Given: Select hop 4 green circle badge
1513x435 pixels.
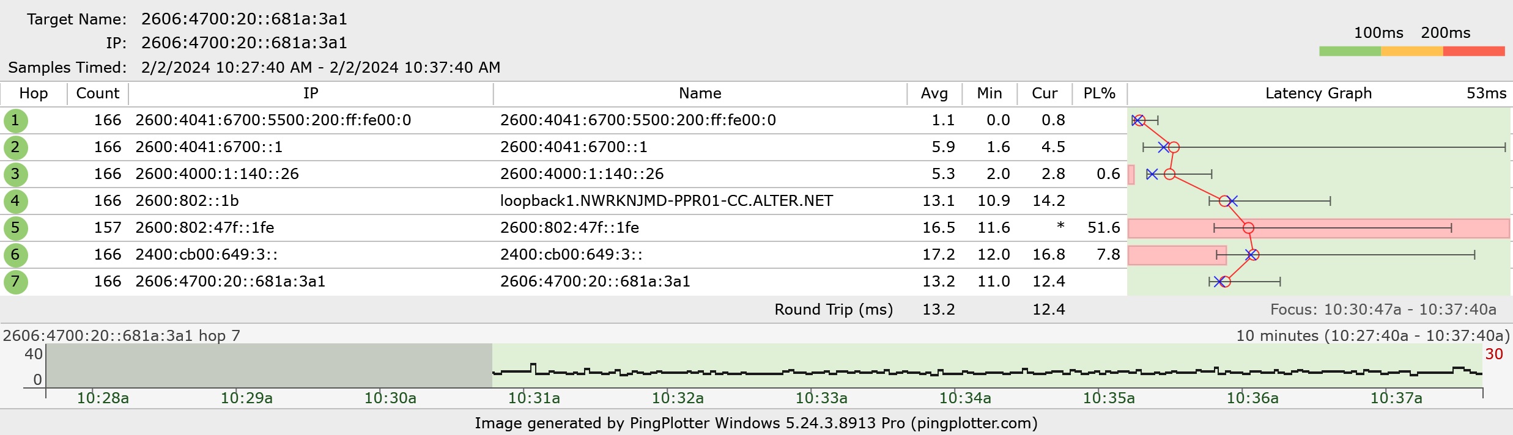Looking at the screenshot, I should [x=15, y=201].
